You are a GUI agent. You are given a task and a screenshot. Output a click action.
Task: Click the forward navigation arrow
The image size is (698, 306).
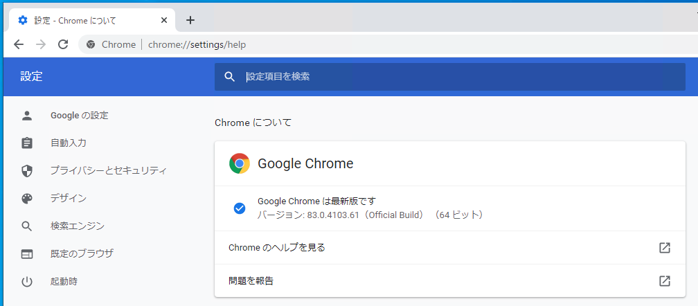[x=41, y=44]
